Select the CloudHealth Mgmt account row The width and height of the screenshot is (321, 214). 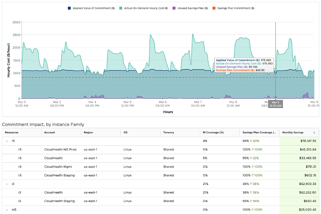coord(160,167)
